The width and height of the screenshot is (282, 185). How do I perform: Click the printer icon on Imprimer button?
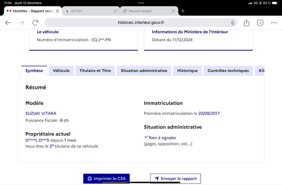click(90, 179)
